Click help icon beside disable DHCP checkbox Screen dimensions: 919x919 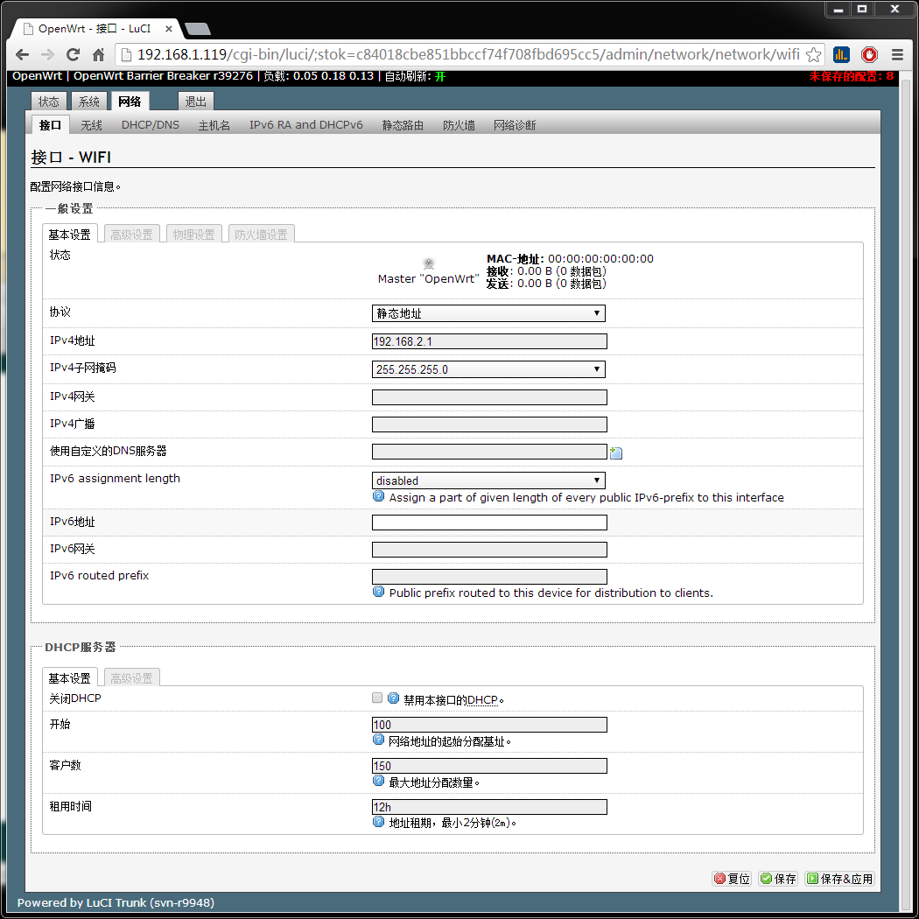(x=393, y=698)
